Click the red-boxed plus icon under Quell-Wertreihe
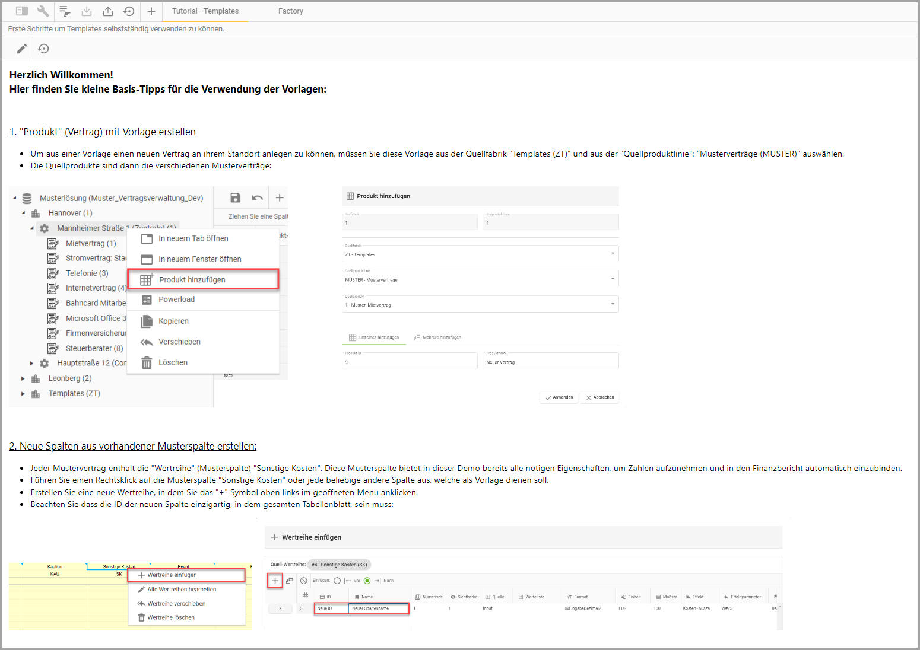This screenshot has width=920, height=650. tap(275, 581)
